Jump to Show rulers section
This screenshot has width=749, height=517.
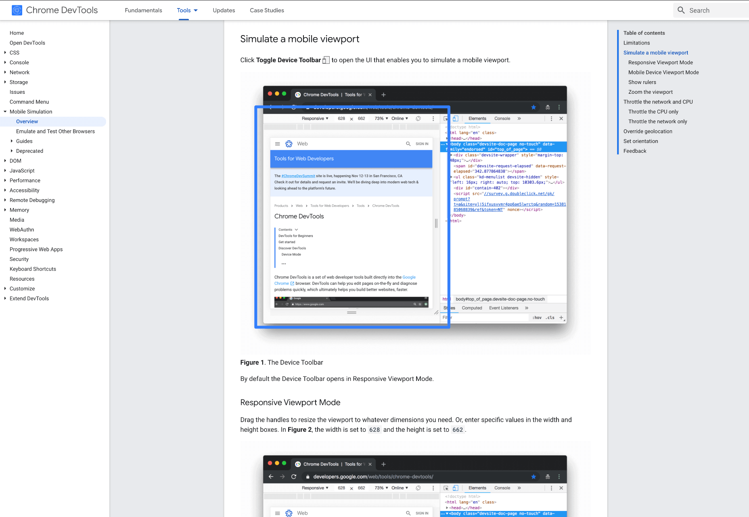pos(642,82)
